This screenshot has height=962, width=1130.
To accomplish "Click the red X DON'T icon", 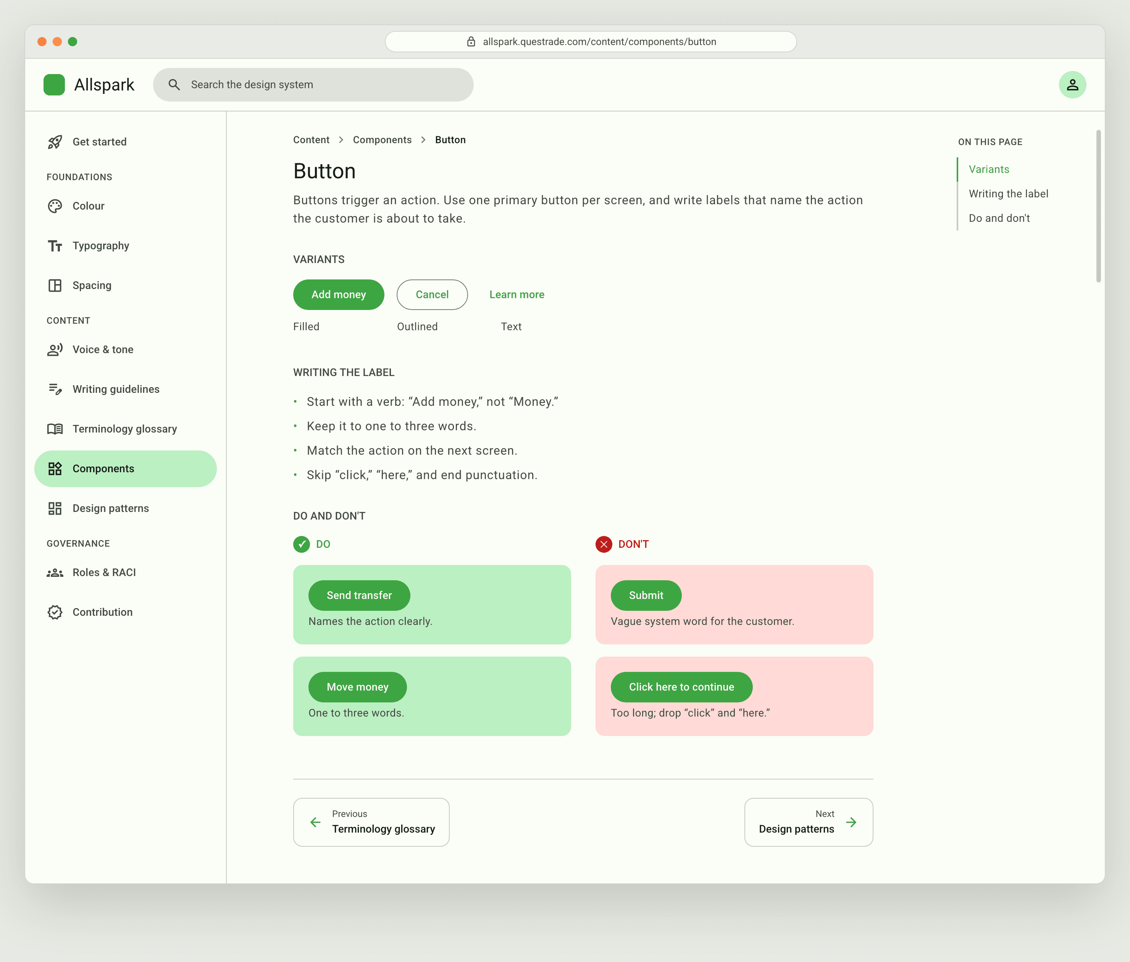I will click(x=604, y=544).
